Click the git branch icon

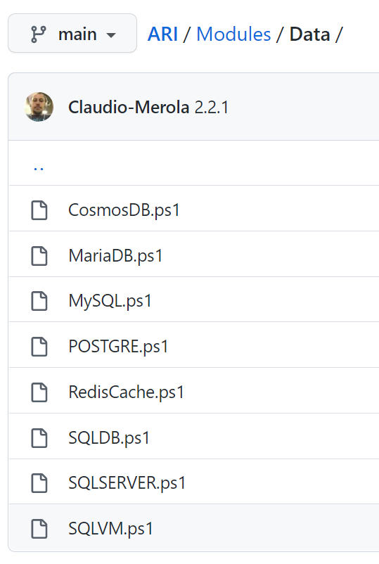coord(39,34)
